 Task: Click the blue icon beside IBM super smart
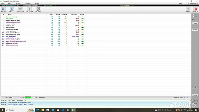click(x=188, y=97)
